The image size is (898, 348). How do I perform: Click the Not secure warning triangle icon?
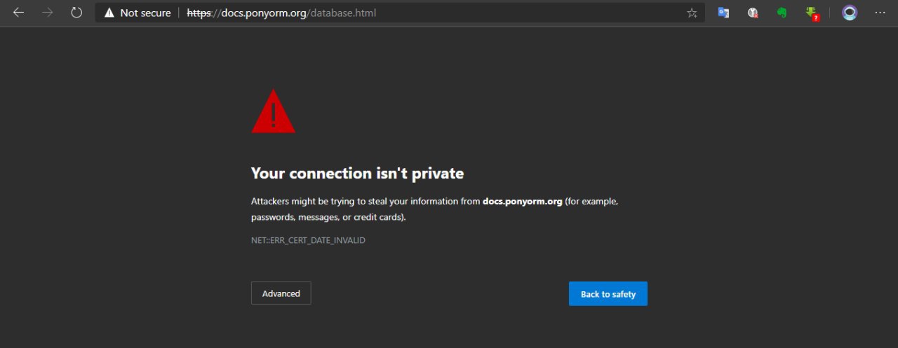(x=109, y=13)
